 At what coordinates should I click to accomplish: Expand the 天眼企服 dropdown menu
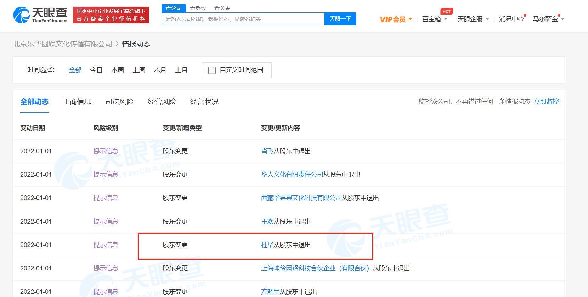tap(473, 19)
